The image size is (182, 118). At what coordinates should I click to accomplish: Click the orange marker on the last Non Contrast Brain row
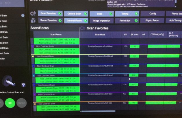(35, 104)
